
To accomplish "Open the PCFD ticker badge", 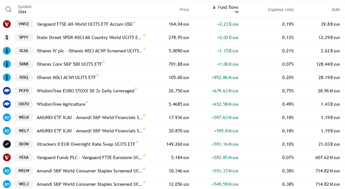I will point(24,91).
